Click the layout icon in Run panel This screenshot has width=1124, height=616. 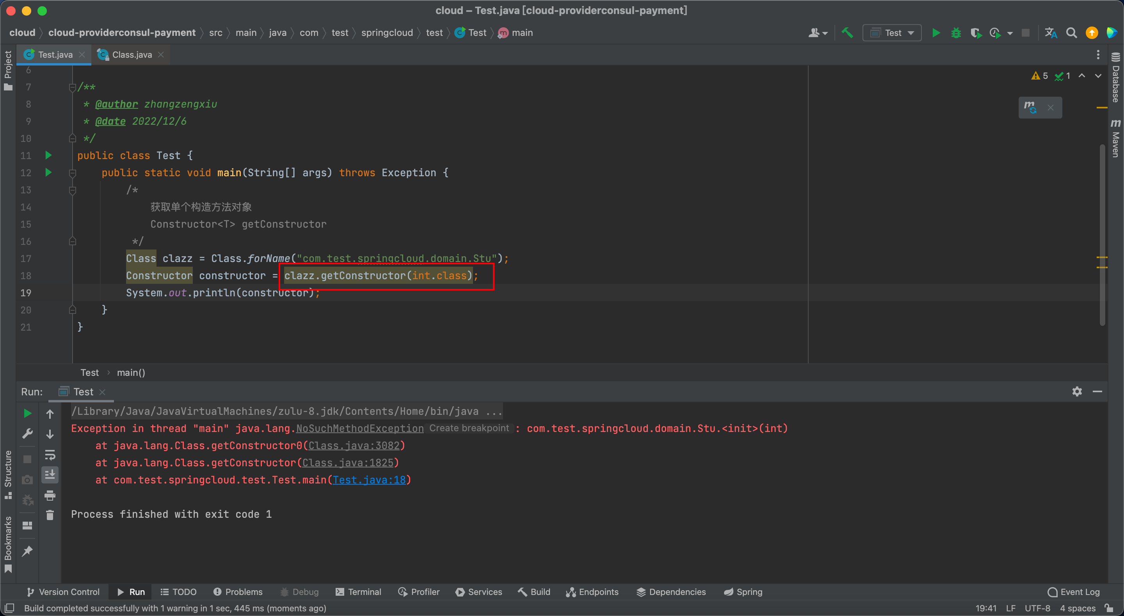[27, 525]
